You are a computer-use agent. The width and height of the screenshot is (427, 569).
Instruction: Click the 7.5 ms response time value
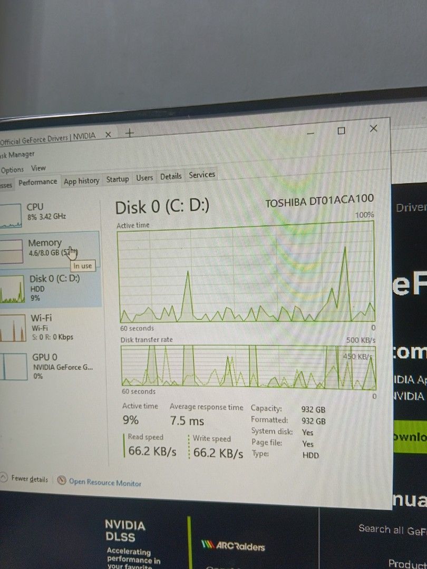(x=187, y=421)
